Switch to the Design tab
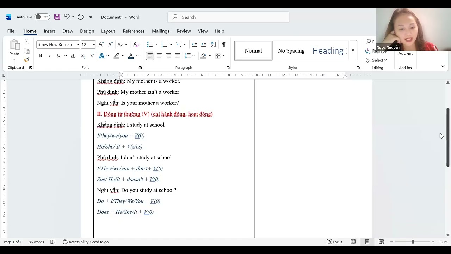 pos(87,31)
